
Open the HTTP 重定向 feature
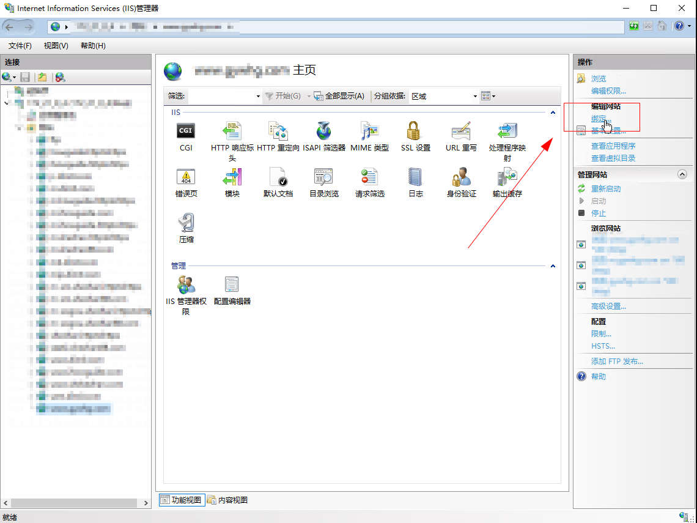click(278, 136)
